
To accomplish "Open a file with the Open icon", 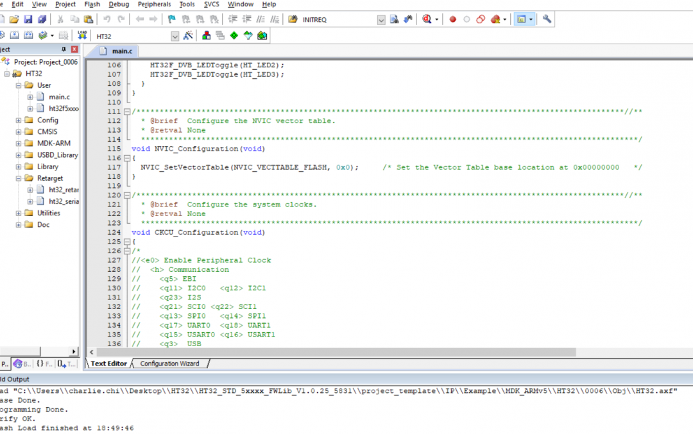I will pyautogui.click(x=14, y=19).
